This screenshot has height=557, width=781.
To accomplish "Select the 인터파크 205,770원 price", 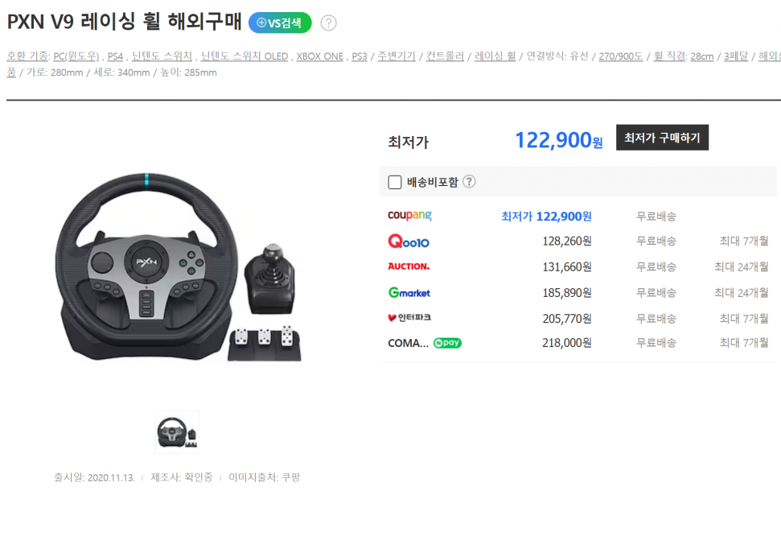I will (567, 318).
